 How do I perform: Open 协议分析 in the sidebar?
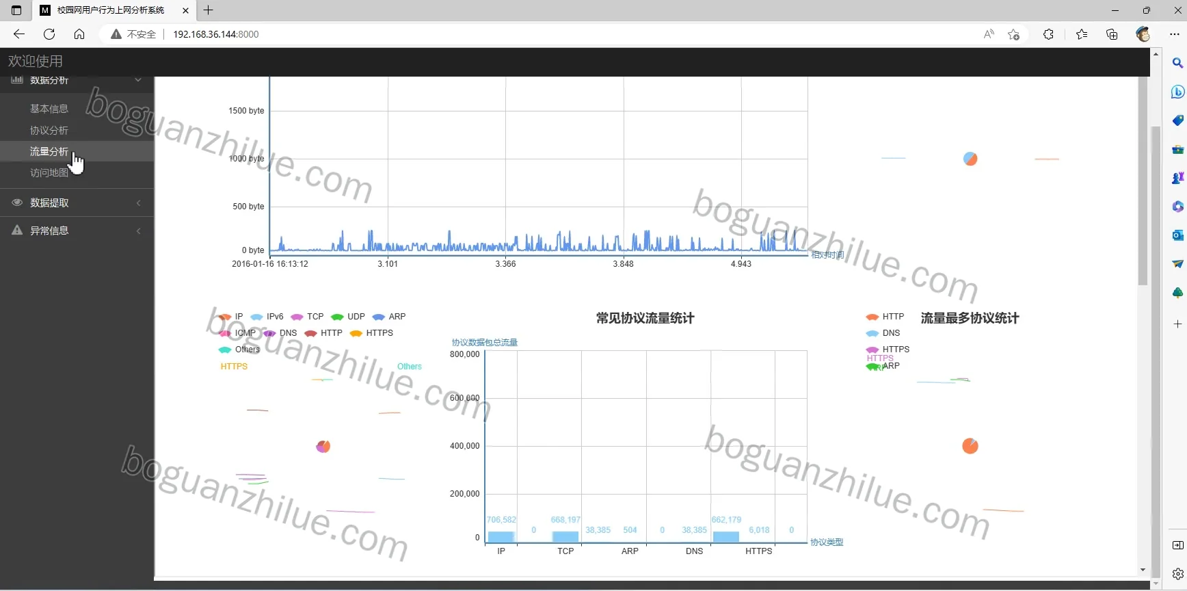coord(49,130)
